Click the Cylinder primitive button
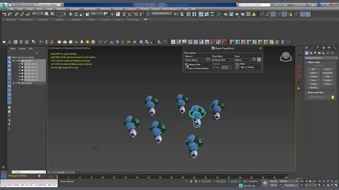The height and width of the screenshot is (190, 339). pyautogui.click(x=314, y=77)
